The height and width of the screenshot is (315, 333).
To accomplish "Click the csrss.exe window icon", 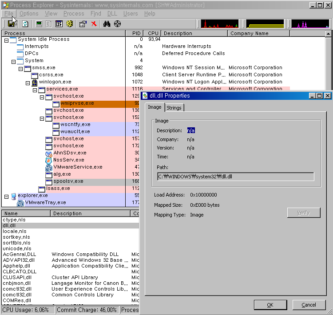I will (34, 75).
